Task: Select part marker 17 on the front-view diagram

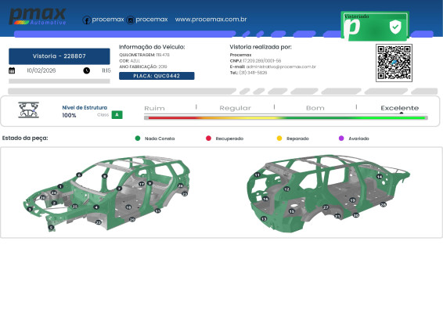Action: 142,184
